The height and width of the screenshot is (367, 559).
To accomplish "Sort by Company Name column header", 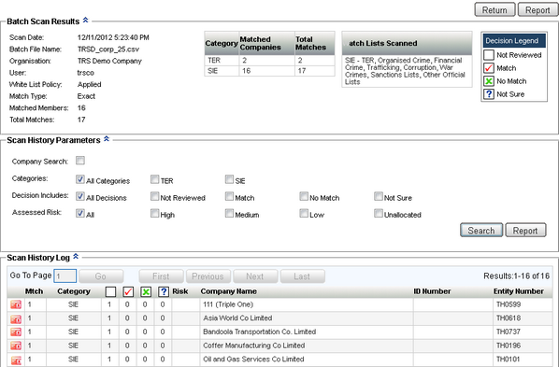I will [228, 291].
